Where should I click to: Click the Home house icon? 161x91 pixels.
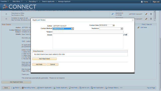[142, 2]
